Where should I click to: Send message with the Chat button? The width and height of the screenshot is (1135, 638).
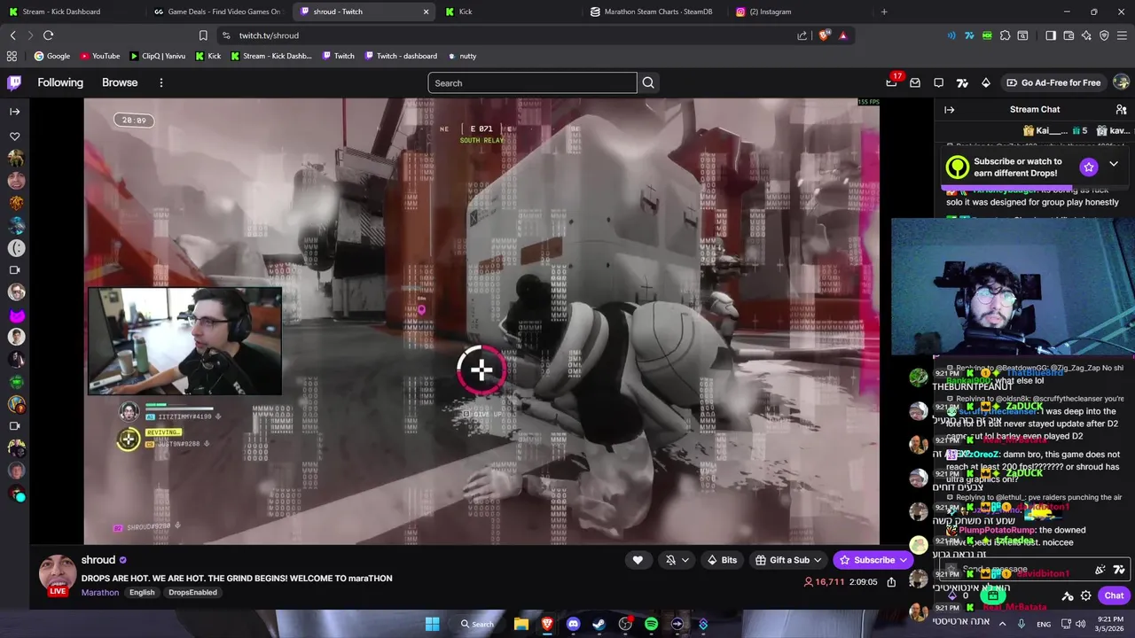pos(1114,595)
